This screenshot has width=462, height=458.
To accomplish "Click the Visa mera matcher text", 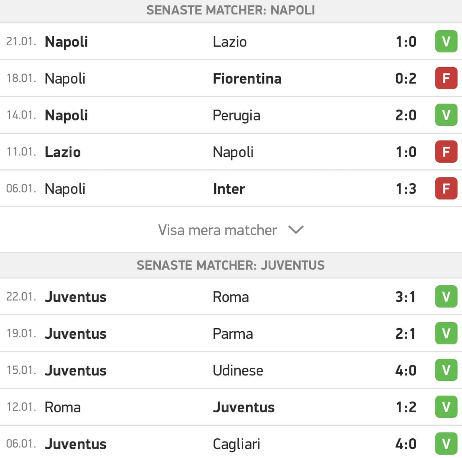I will (218, 230).
